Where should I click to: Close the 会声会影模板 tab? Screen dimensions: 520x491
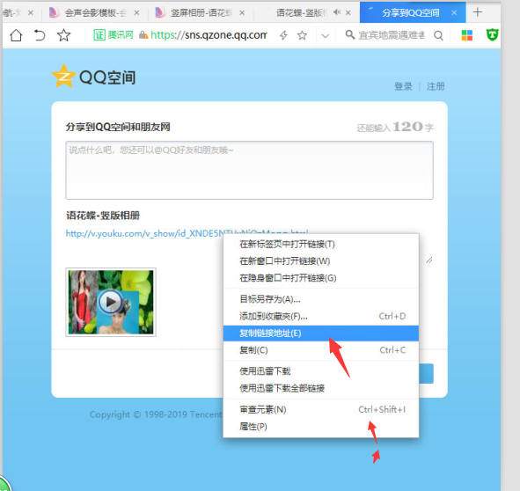[x=136, y=13]
